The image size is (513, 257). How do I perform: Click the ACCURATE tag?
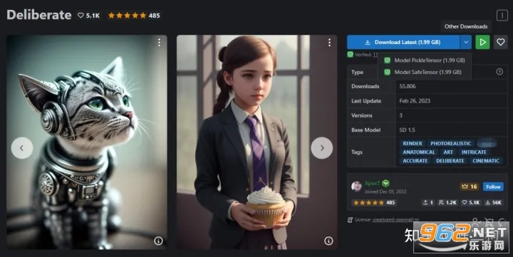(415, 161)
